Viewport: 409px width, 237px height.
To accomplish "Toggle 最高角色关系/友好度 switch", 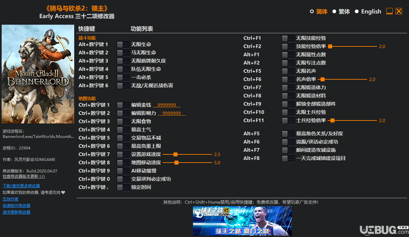I will [288, 134].
